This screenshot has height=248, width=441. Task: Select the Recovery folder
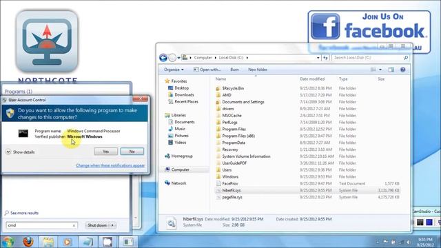[227, 149]
